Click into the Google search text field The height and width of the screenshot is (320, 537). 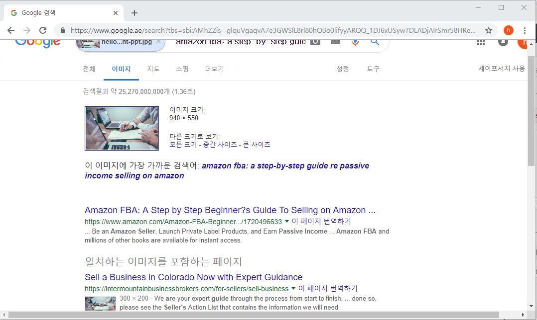click(x=241, y=42)
